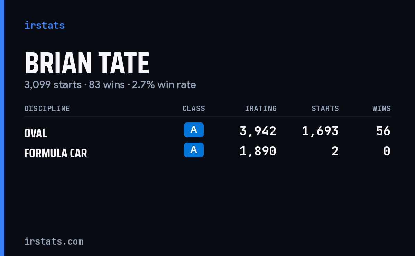Click the irstats logo at top
Screen dimensions: 415x256
point(44,25)
